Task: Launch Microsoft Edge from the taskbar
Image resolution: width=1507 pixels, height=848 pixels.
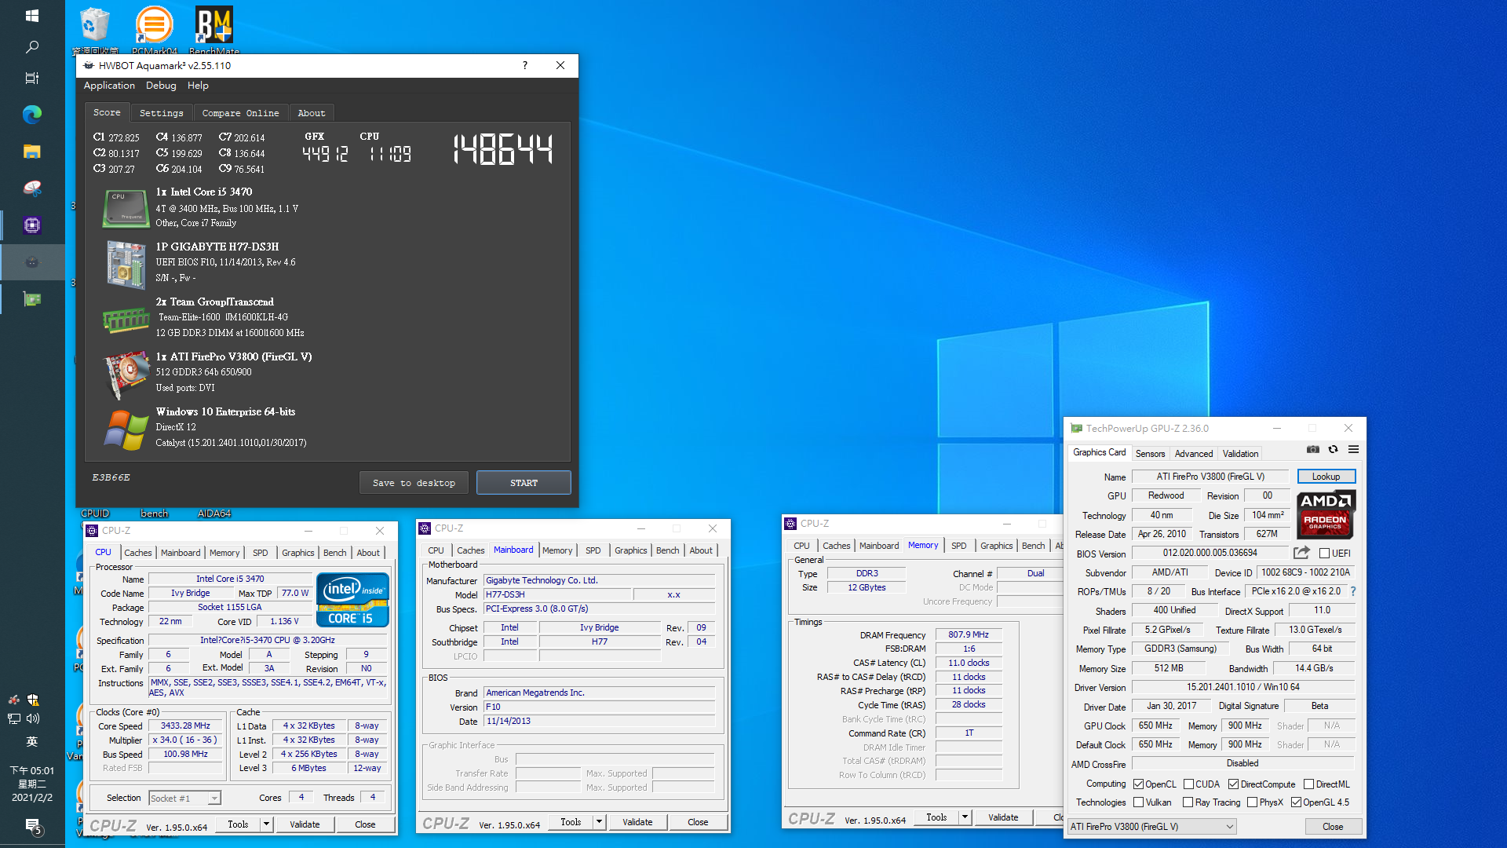Action: [x=32, y=115]
